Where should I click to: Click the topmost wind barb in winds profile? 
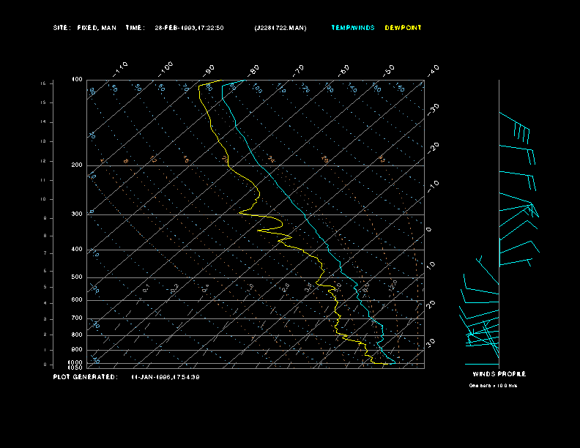(515, 127)
